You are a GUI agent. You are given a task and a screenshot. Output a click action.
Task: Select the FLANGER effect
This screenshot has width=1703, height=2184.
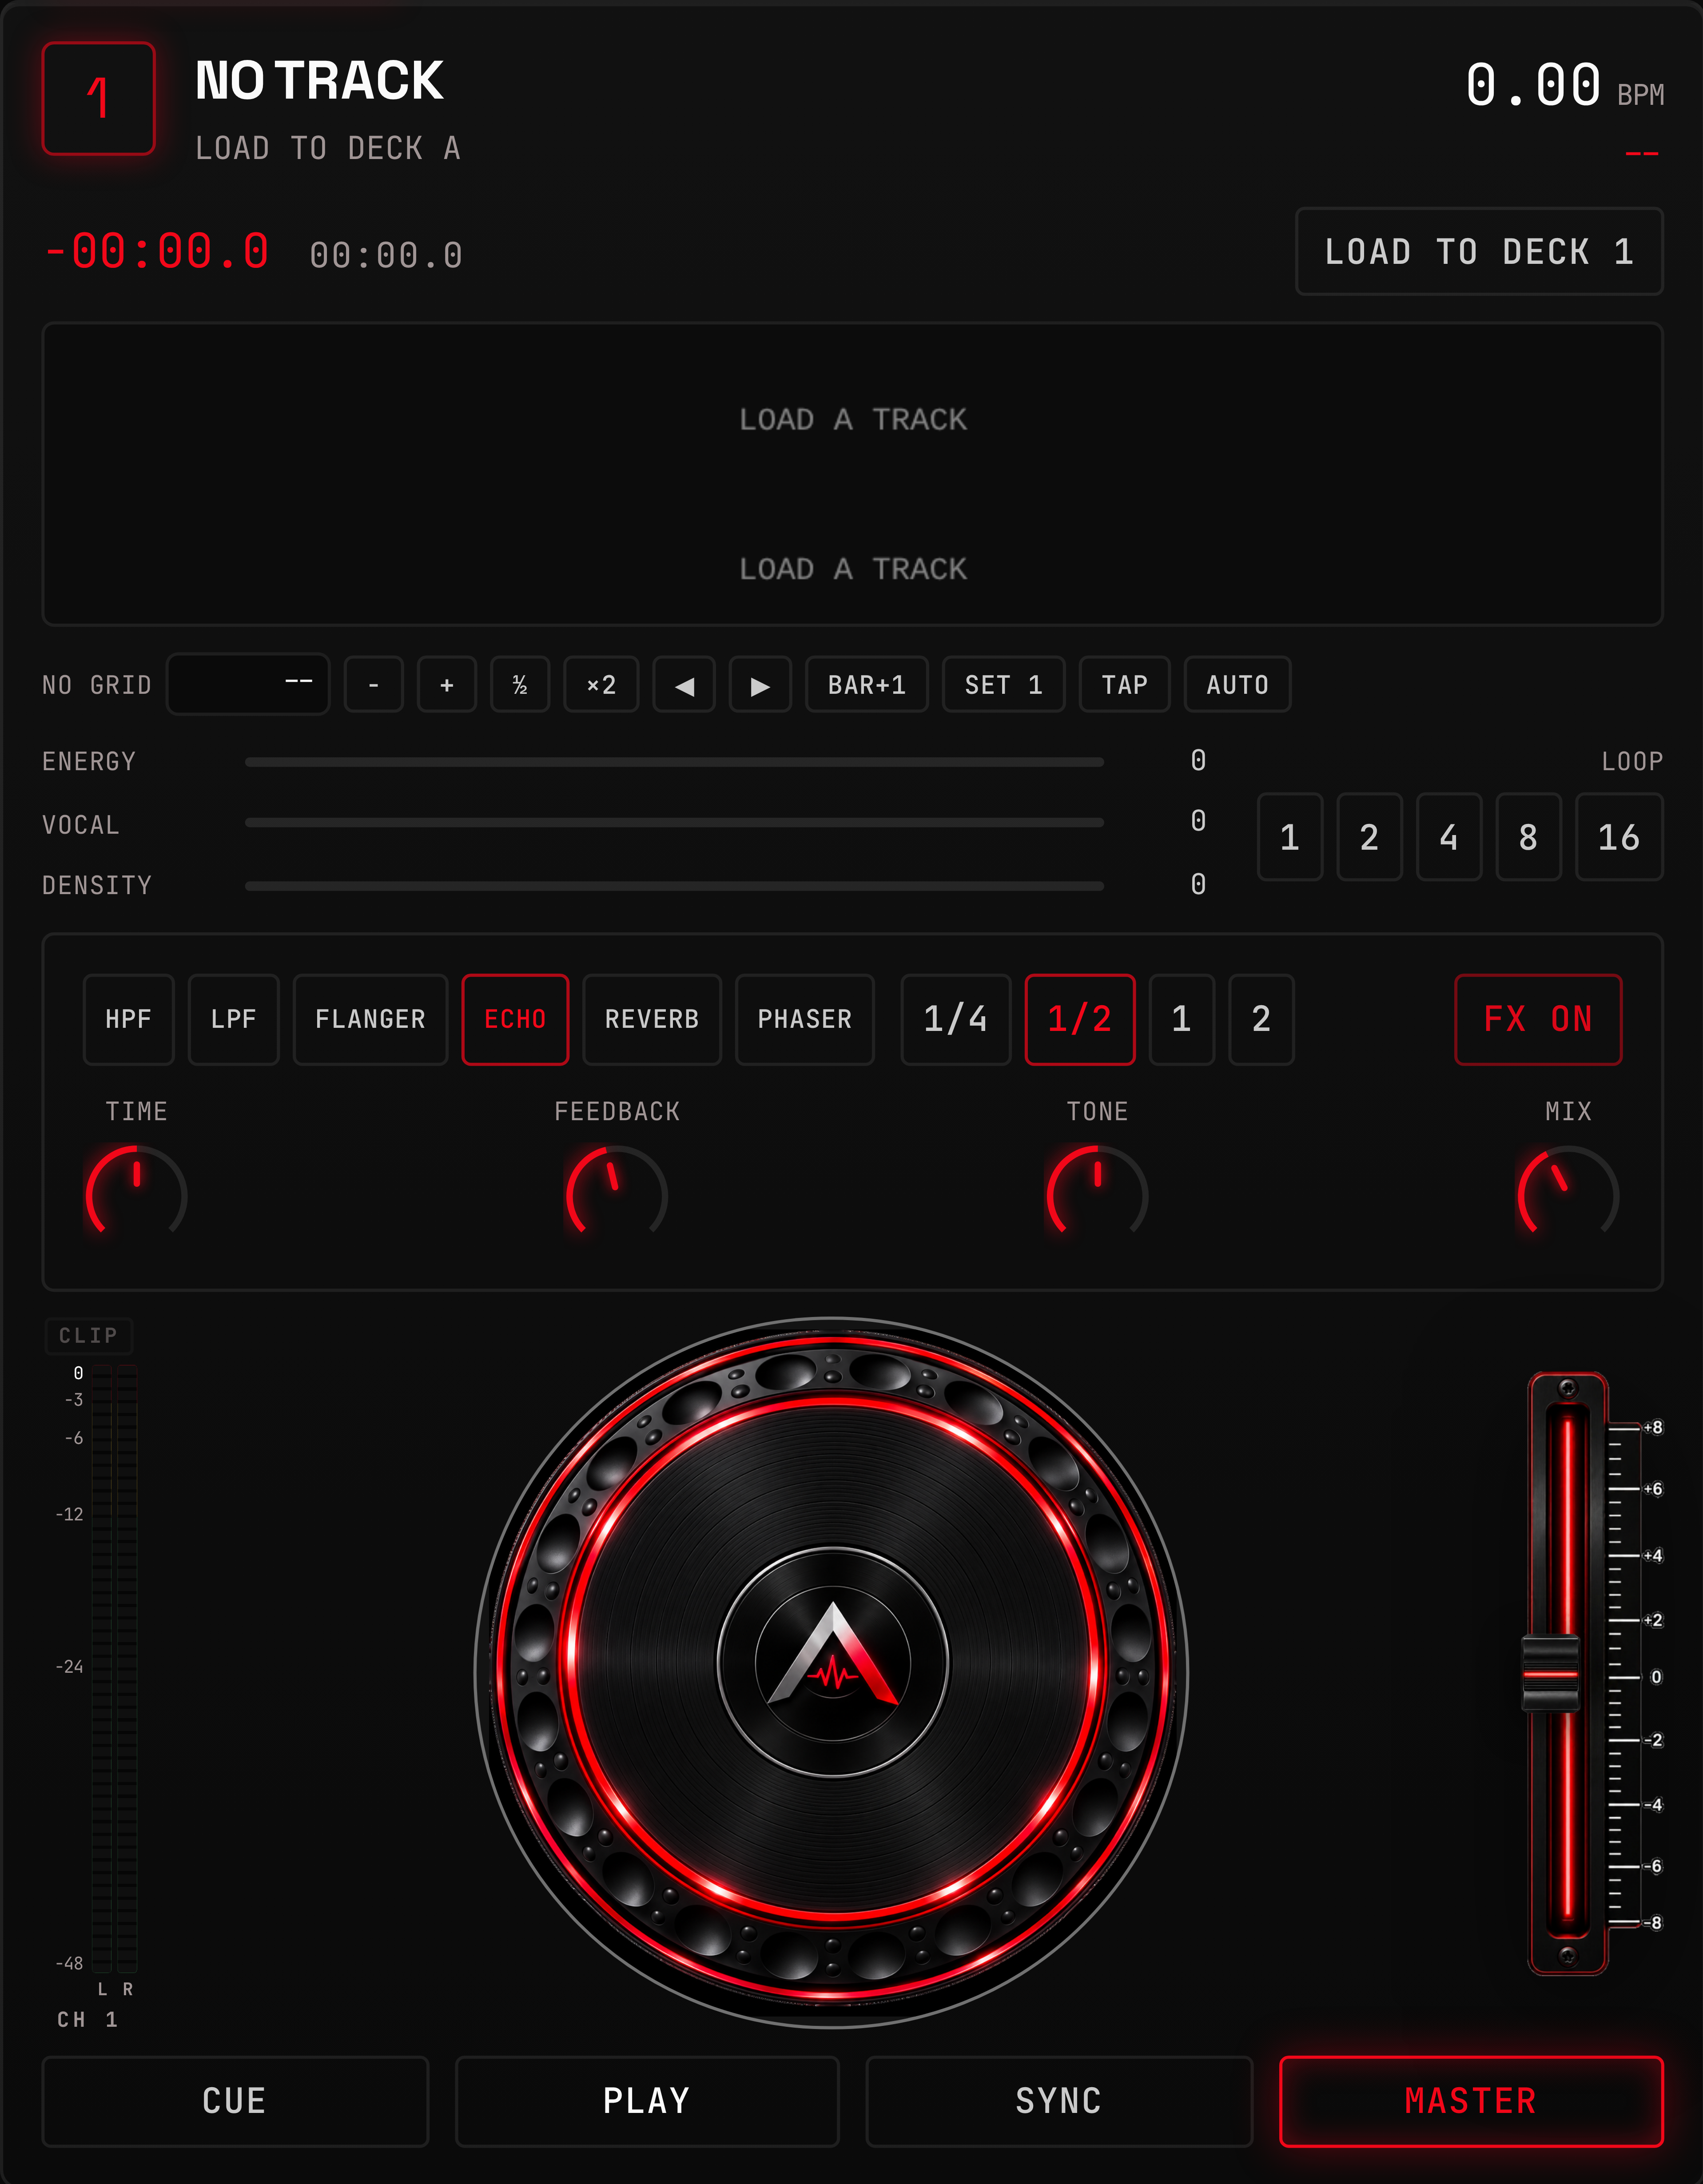(x=370, y=1019)
